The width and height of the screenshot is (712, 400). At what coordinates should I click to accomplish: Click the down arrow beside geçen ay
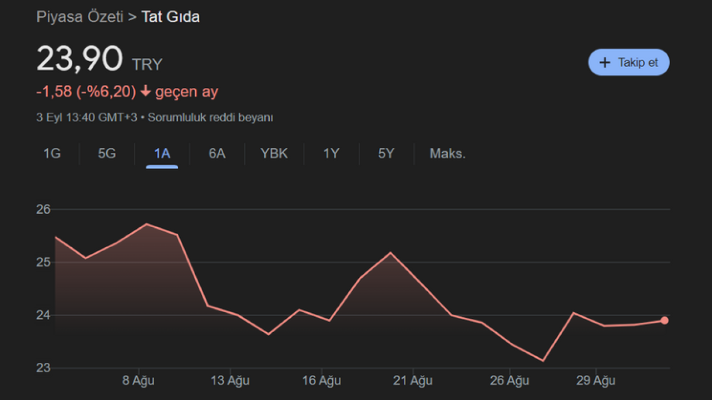tap(146, 92)
